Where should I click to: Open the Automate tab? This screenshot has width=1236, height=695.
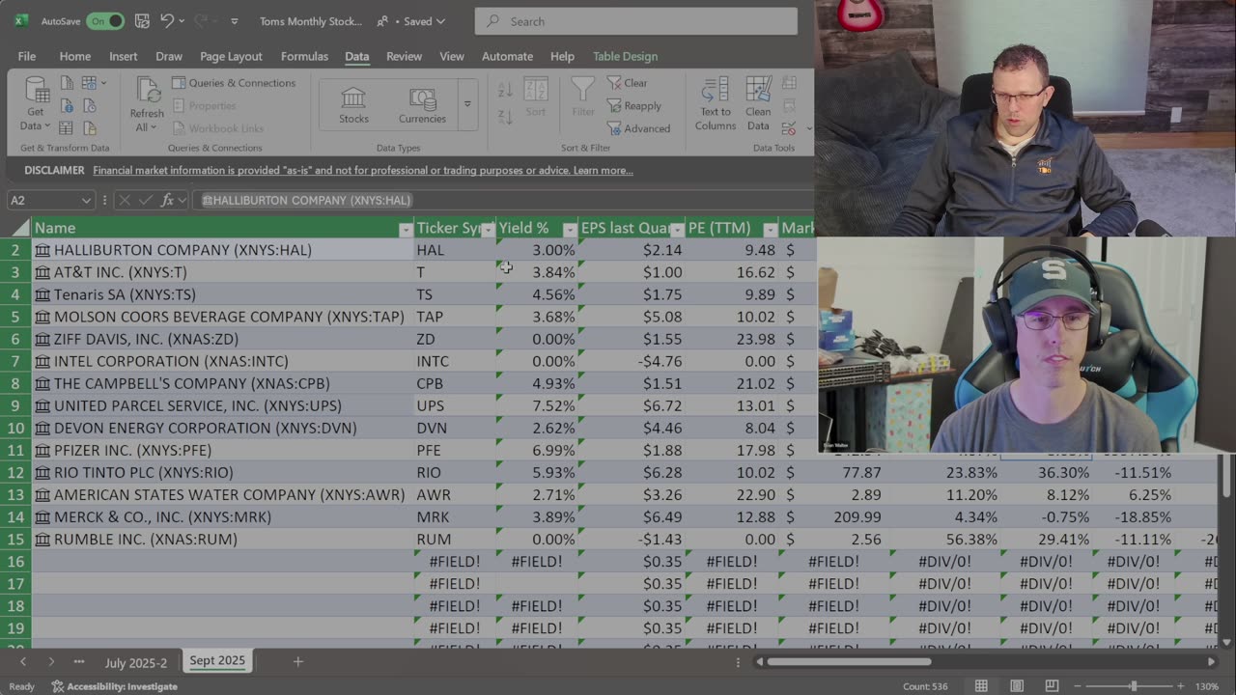(x=507, y=56)
